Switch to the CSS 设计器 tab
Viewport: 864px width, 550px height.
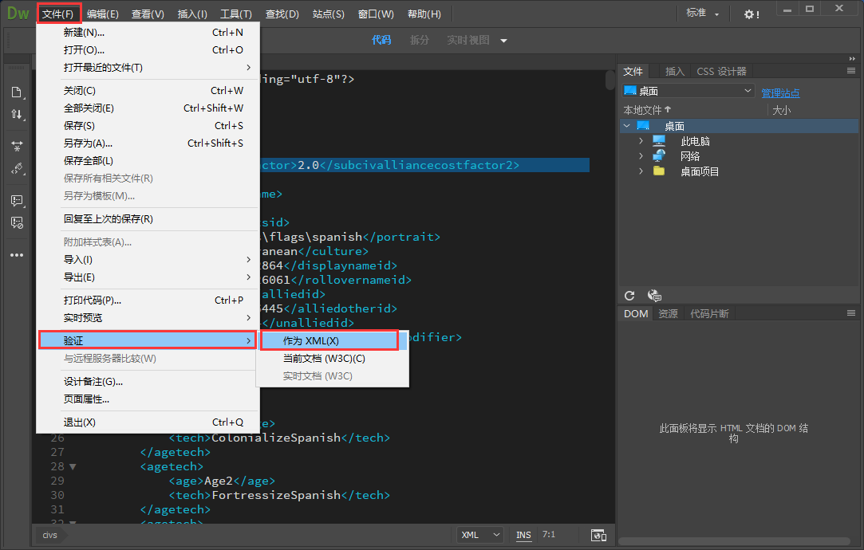(x=721, y=72)
